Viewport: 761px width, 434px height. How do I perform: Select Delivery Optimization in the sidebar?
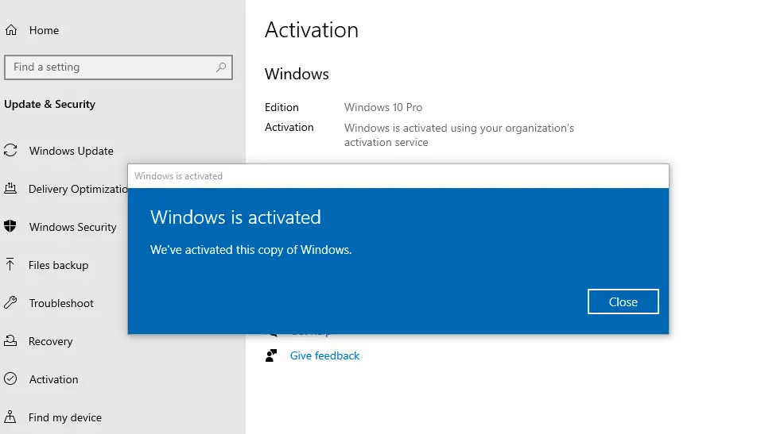click(x=78, y=189)
